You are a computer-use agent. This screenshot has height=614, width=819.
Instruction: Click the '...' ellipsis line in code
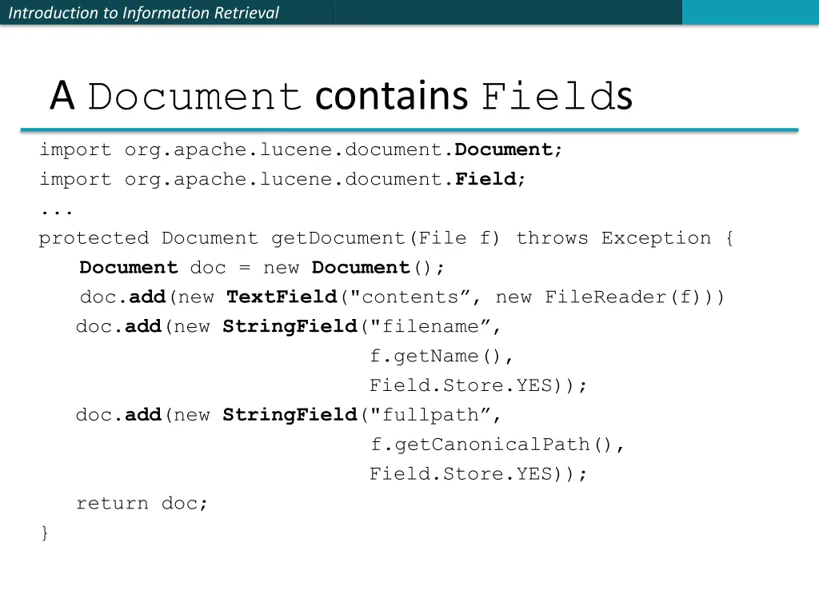point(57,211)
